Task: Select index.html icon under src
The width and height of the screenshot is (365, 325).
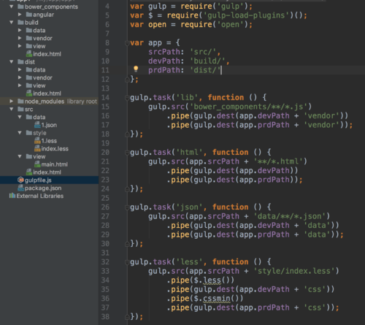Action: (29, 172)
